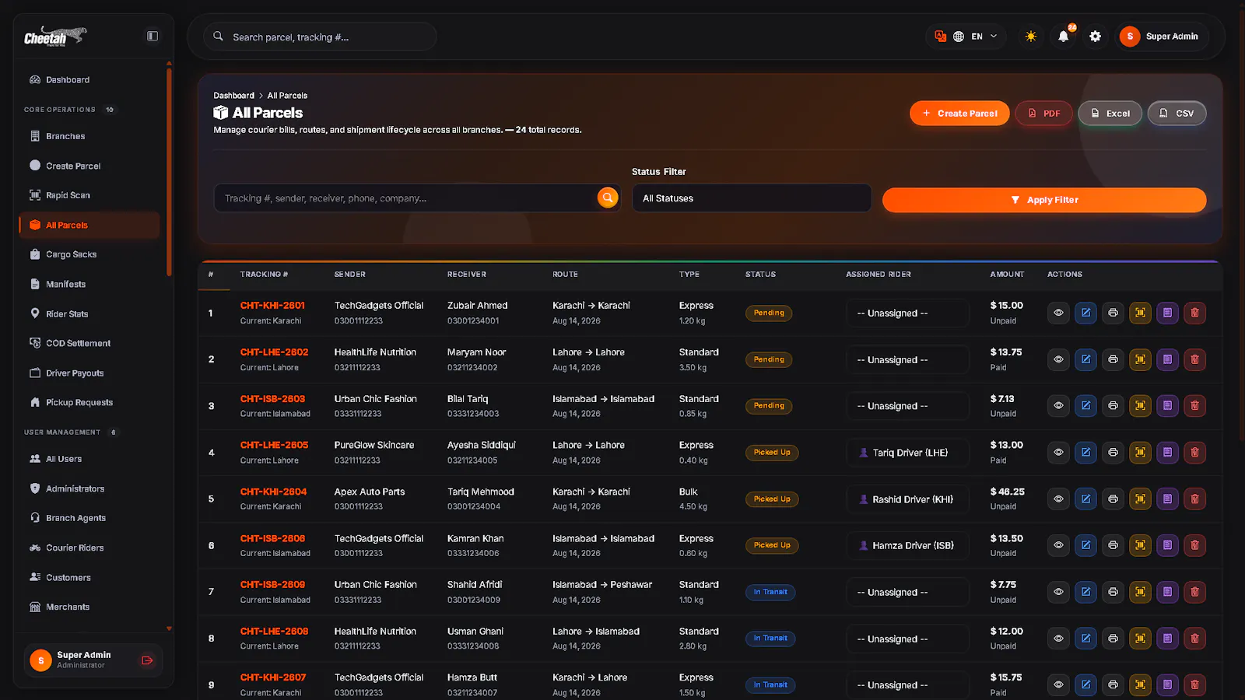Screen dimensions: 1245x700
Task: View details of parcel CHT-ISB-2606
Action: pos(1058,545)
